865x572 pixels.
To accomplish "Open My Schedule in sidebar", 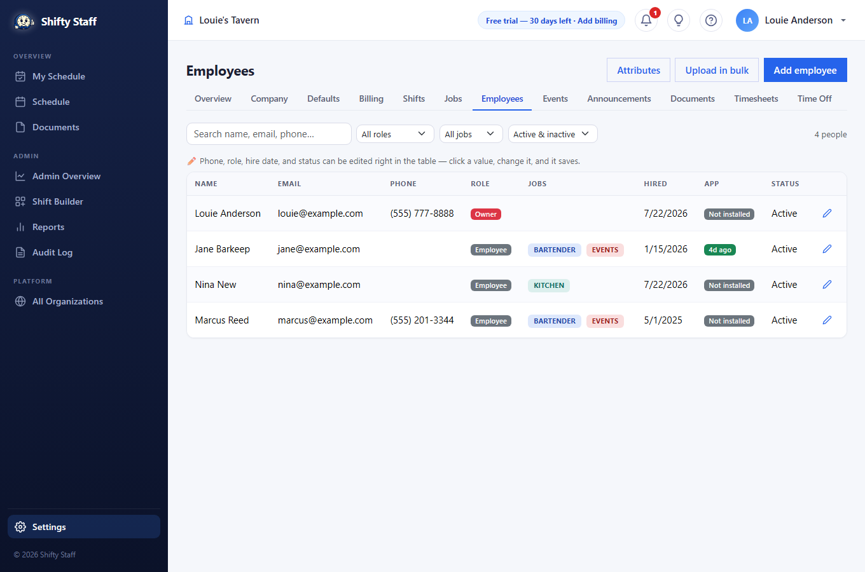I will tap(84, 76).
